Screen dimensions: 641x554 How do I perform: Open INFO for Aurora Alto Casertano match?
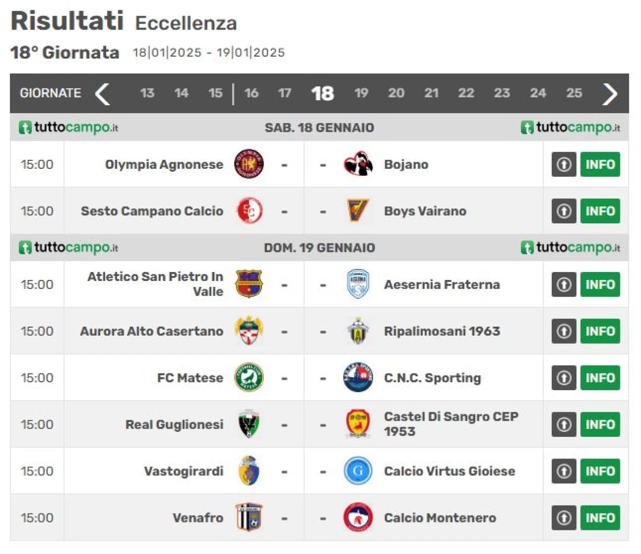600,331
